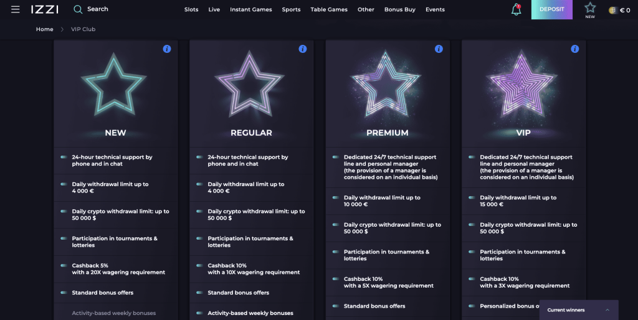Open the notifications bell
638x320 pixels.
pos(516,9)
